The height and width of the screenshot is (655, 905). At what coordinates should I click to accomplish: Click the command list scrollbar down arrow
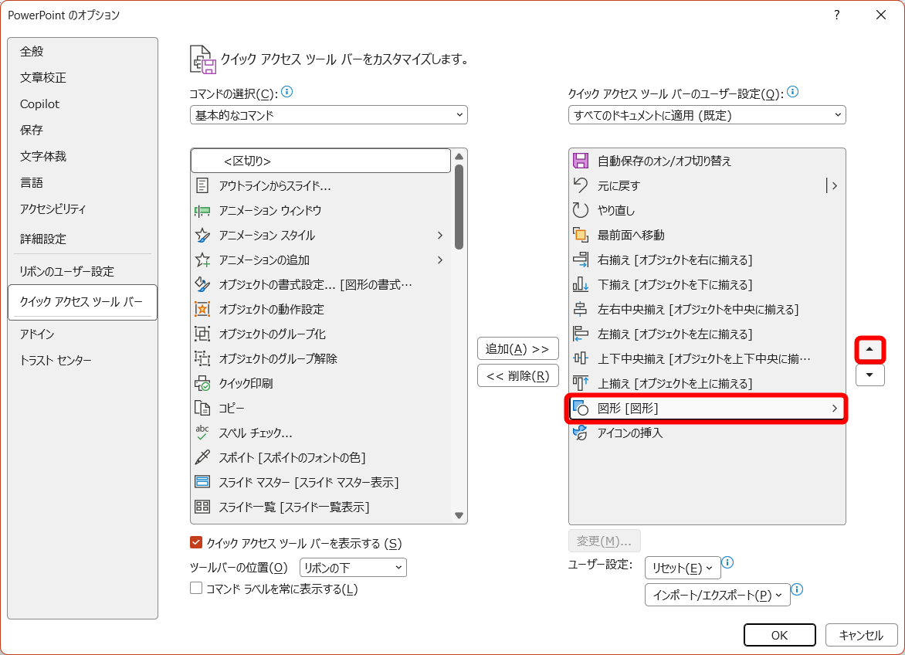460,515
